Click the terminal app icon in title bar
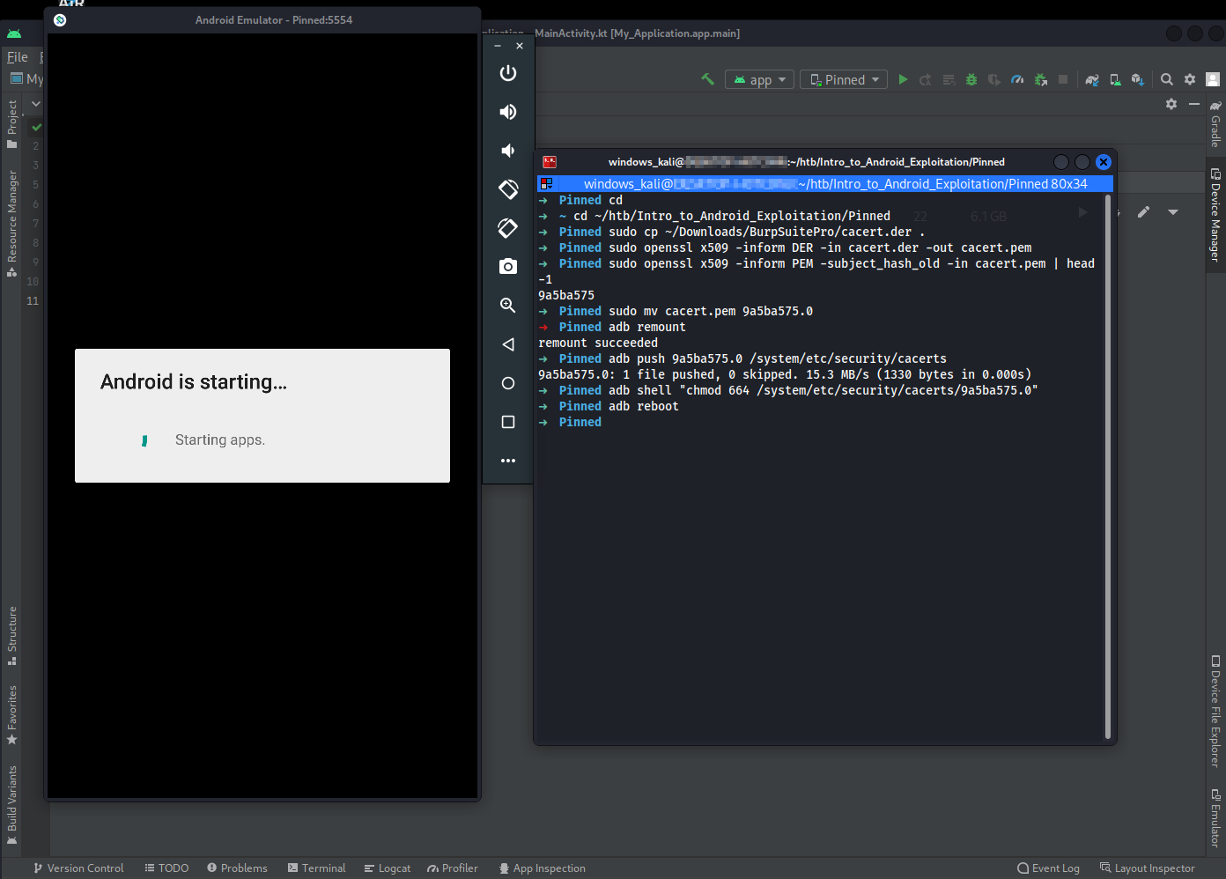This screenshot has height=879, width=1226. tap(550, 162)
